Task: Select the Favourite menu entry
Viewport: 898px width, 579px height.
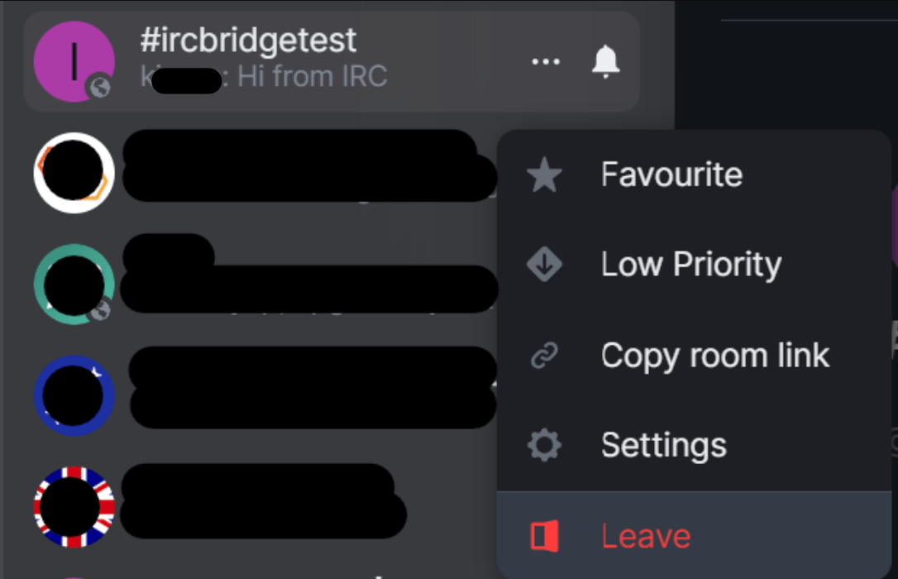Action: 693,175
